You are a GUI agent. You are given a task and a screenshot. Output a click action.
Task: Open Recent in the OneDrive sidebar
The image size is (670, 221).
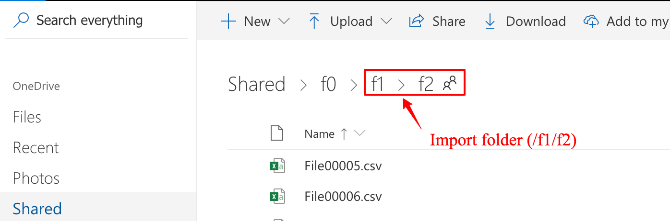(x=36, y=148)
